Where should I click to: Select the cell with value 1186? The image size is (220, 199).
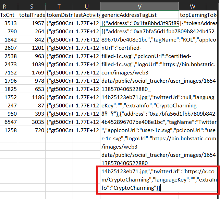(32, 97)
